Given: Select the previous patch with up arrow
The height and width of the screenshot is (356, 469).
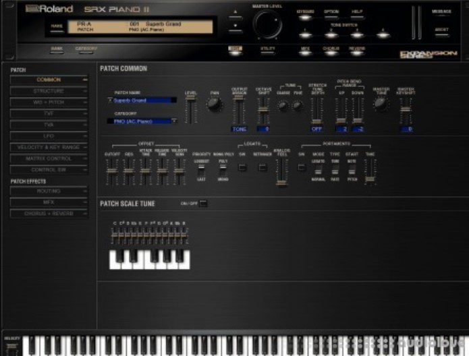Looking at the screenshot, I should 235,14.
